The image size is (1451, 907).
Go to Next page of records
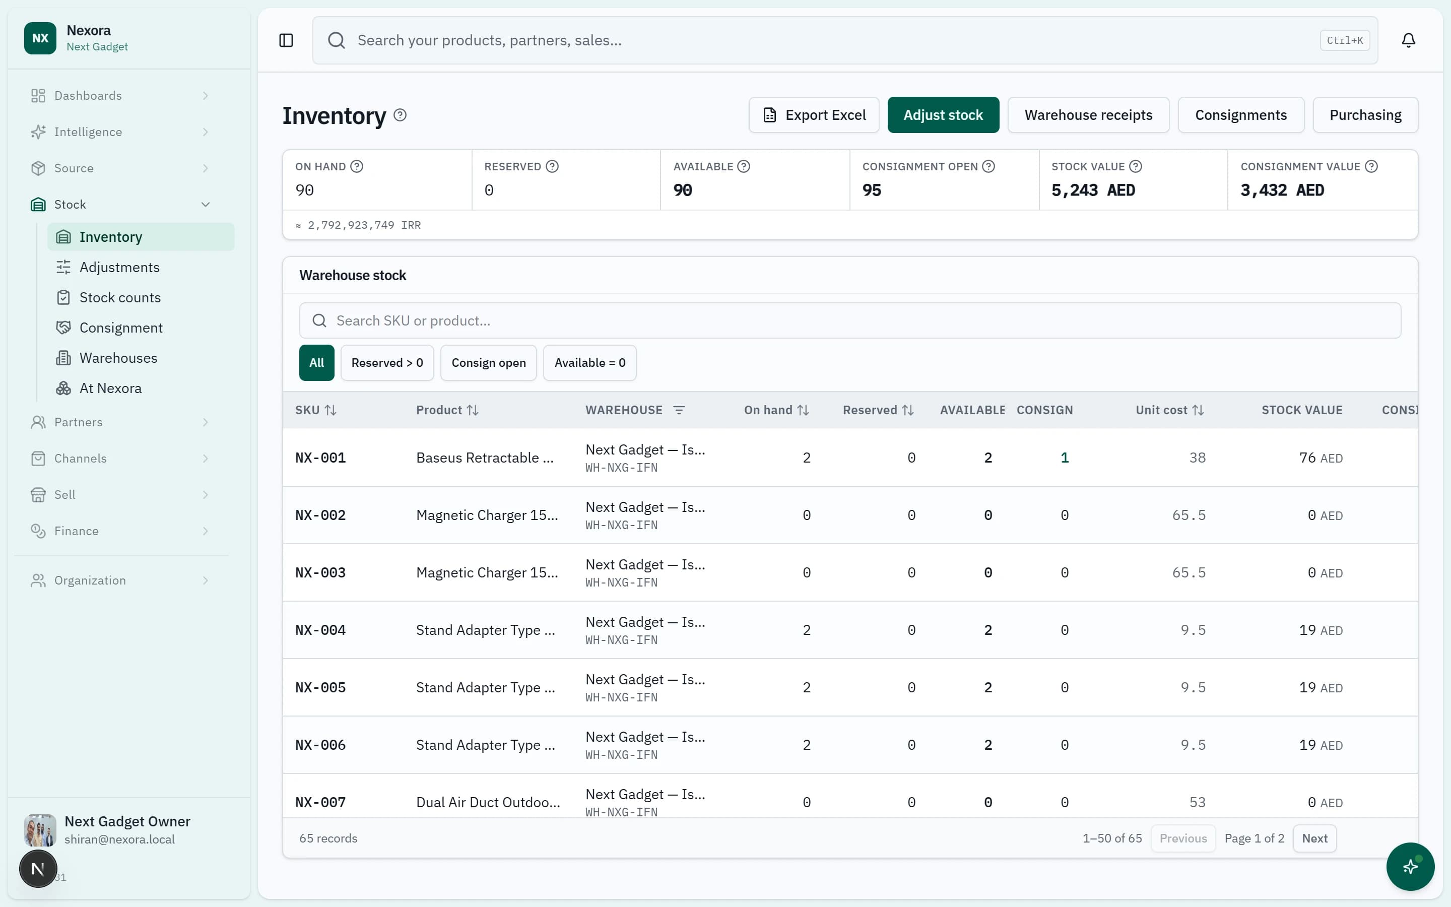coord(1314,838)
